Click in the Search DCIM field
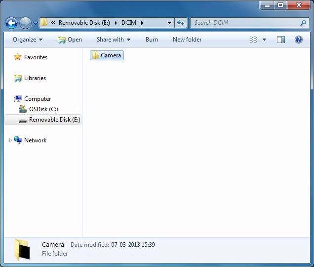Image resolution: width=314 pixels, height=267 pixels. point(244,23)
